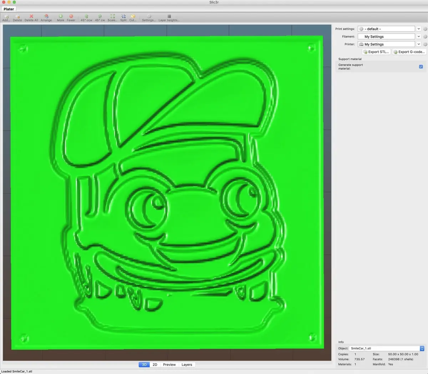Click the Export G-code button
The image size is (428, 374).
[x=409, y=52]
